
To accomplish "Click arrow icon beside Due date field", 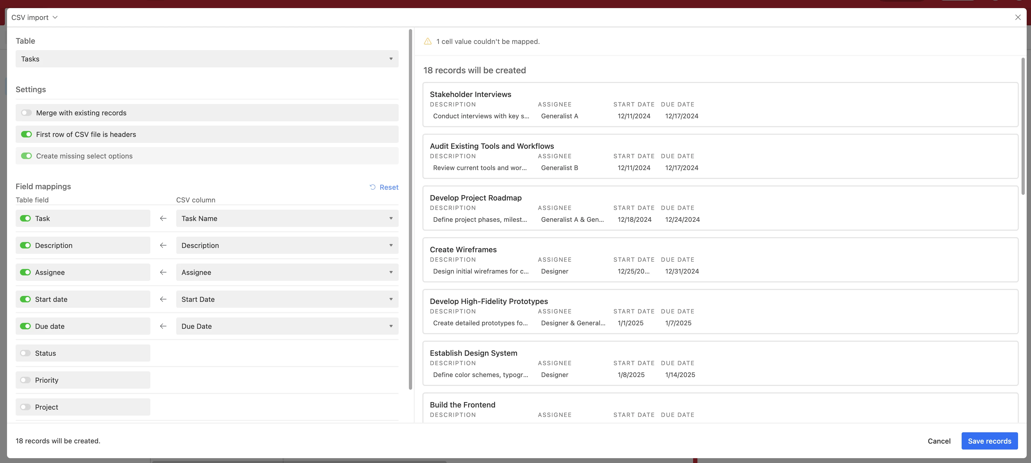I will click(163, 326).
